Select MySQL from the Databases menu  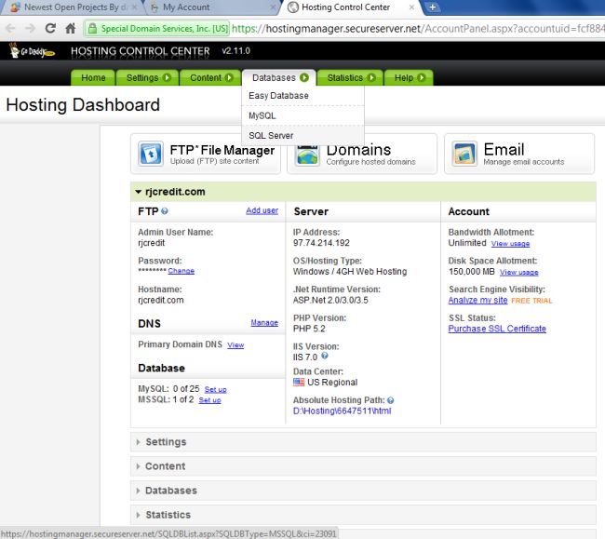(x=302, y=115)
